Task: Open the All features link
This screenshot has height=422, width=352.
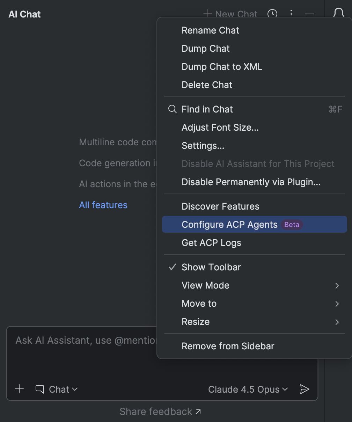Action: pos(103,205)
